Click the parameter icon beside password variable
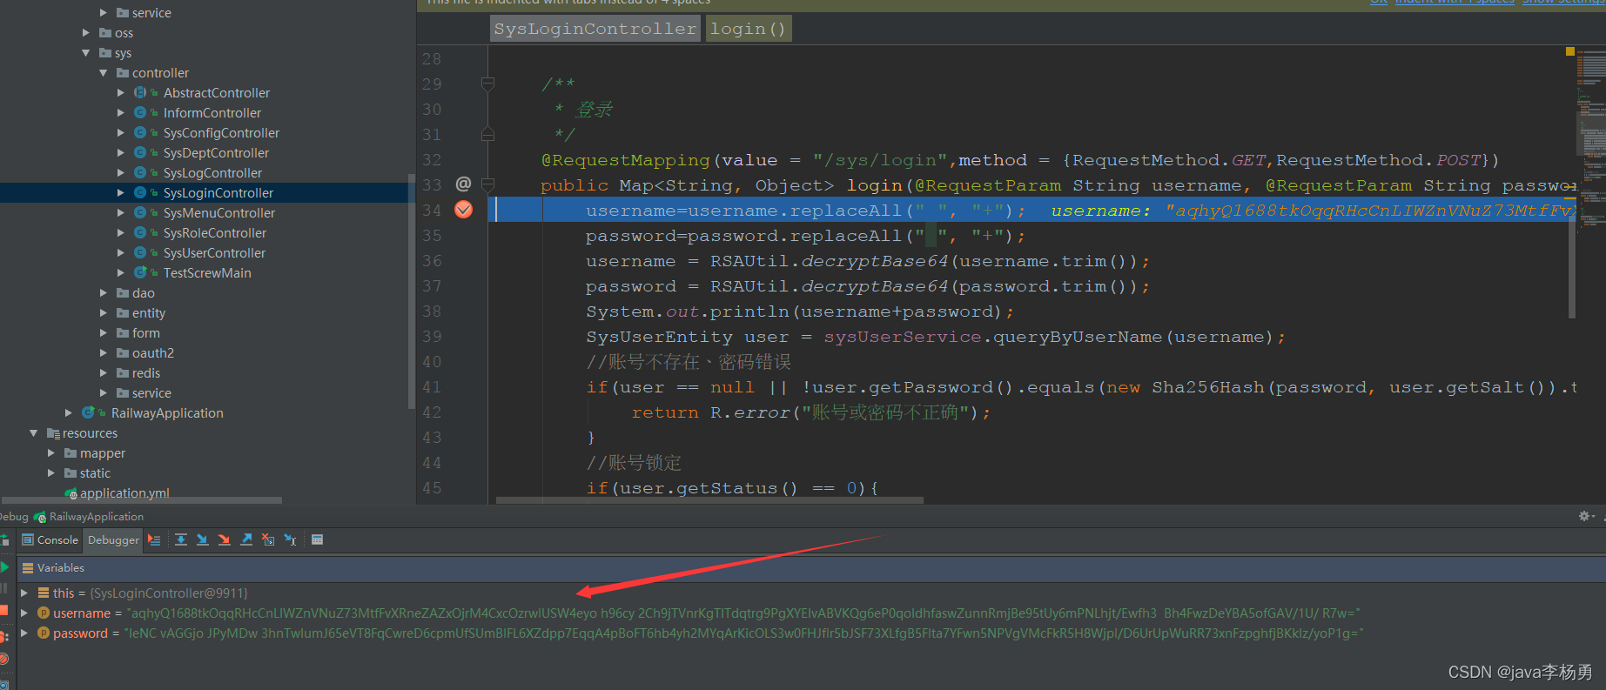This screenshot has width=1606, height=690. [x=44, y=633]
